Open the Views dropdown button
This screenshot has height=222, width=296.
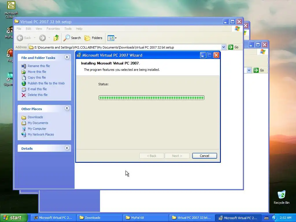pyautogui.click(x=112, y=38)
